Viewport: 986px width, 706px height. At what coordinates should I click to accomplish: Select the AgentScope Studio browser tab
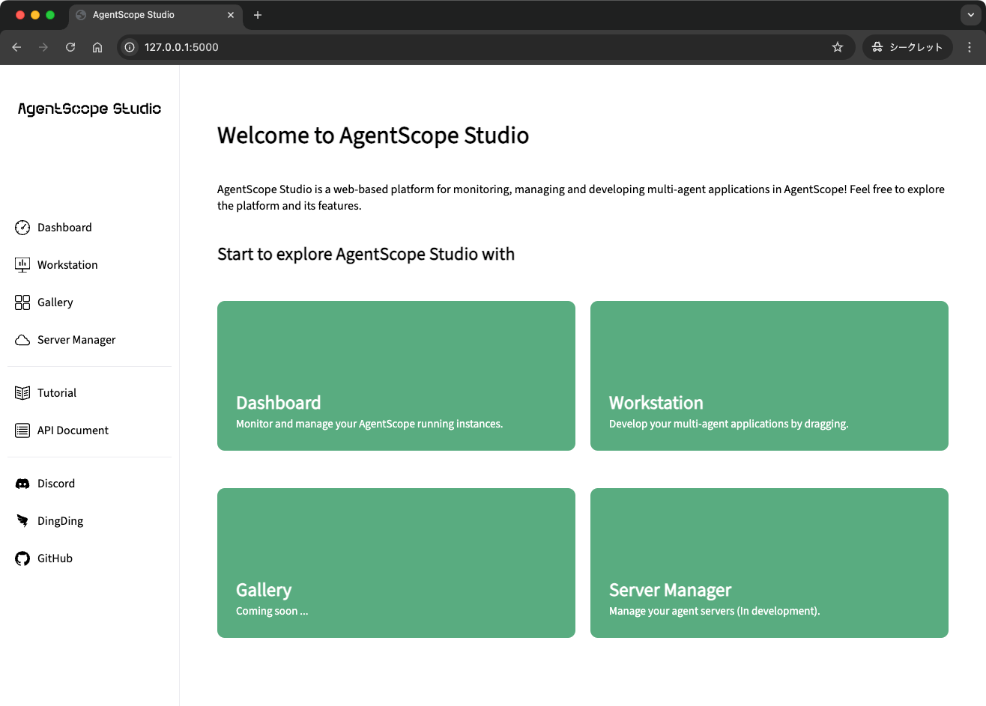click(156, 15)
